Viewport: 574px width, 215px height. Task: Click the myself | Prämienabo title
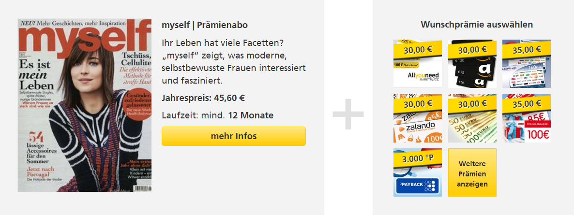click(205, 25)
